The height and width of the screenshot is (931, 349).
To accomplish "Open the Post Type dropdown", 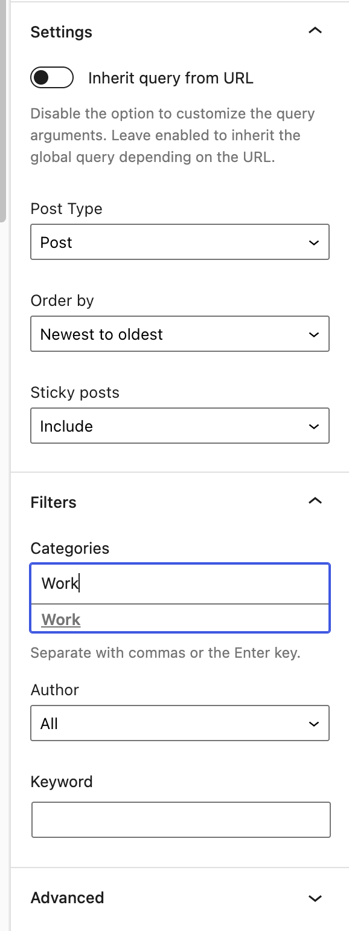I will (180, 242).
